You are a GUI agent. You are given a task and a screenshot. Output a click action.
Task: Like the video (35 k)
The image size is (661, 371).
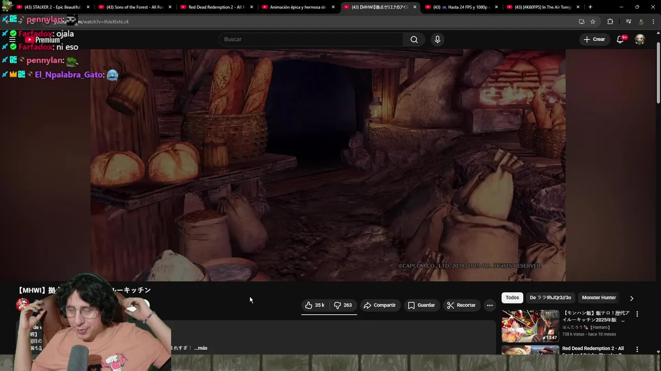pos(314,305)
